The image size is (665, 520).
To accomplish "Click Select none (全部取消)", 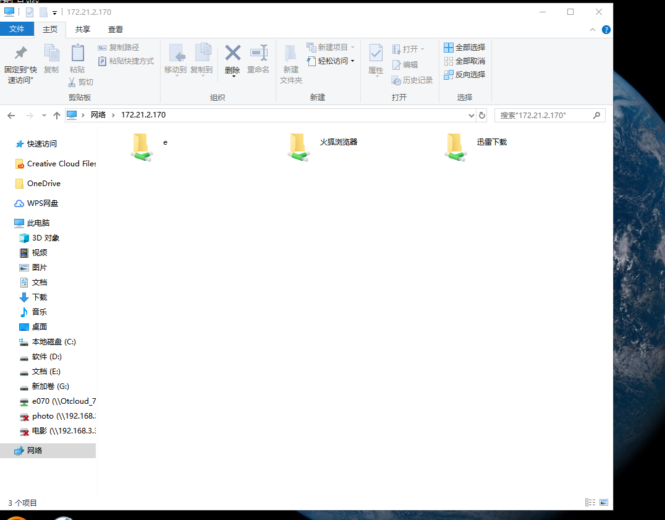I will pos(464,61).
